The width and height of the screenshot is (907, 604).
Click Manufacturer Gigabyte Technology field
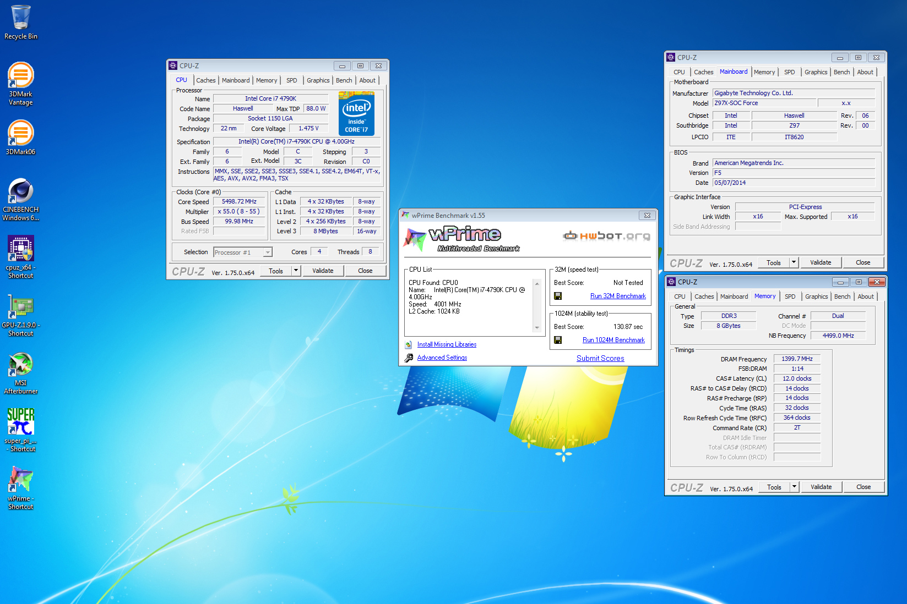click(794, 93)
